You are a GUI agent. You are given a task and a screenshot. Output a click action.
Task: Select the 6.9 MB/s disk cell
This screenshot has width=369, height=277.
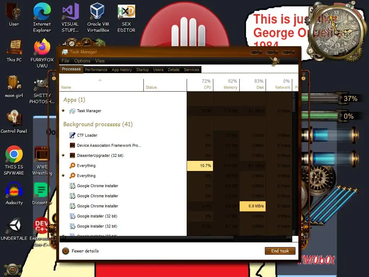coord(253,206)
